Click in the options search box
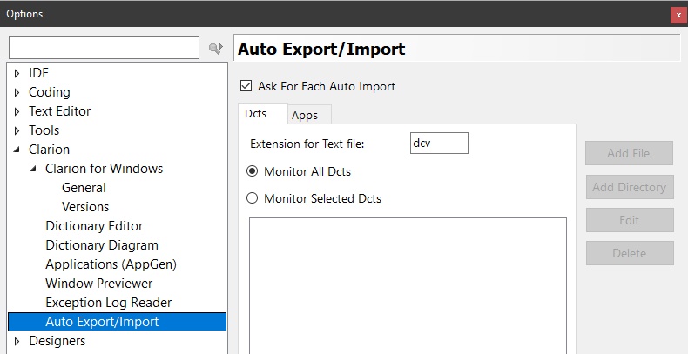Image resolution: width=688 pixels, height=354 pixels. [104, 48]
